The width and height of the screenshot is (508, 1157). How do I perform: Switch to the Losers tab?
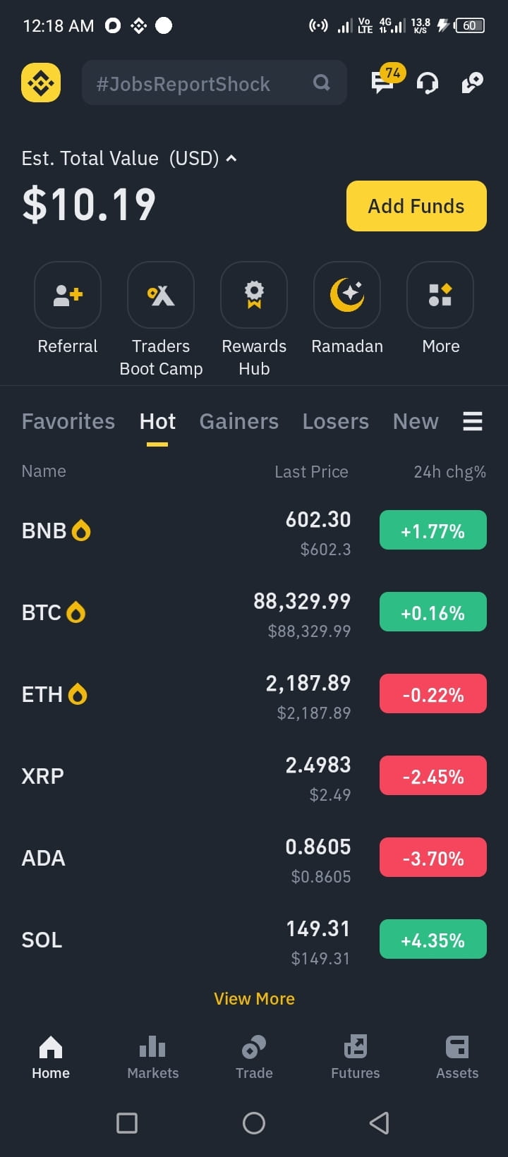point(336,421)
